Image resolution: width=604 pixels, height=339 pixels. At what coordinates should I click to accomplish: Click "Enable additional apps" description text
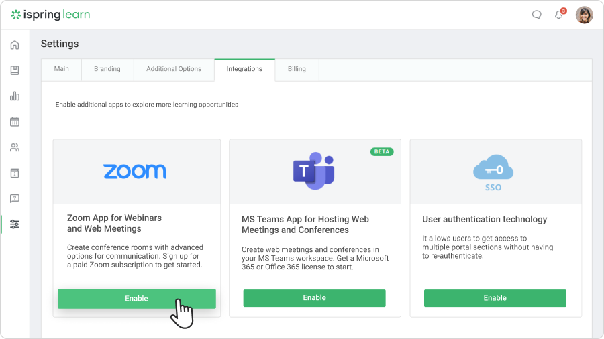click(x=147, y=105)
